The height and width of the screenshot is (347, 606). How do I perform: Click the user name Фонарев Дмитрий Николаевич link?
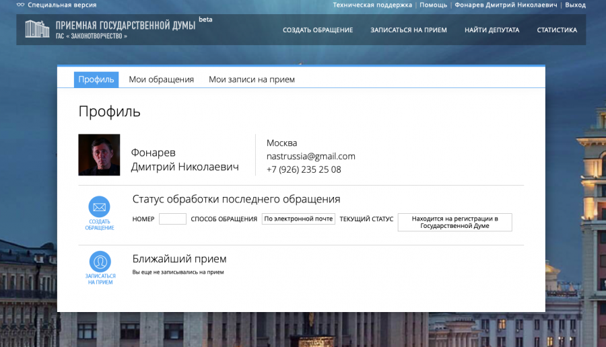pyautogui.click(x=506, y=5)
